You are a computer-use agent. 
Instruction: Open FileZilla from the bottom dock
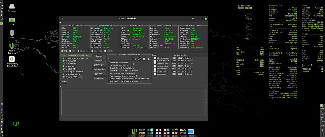click(x=165, y=133)
